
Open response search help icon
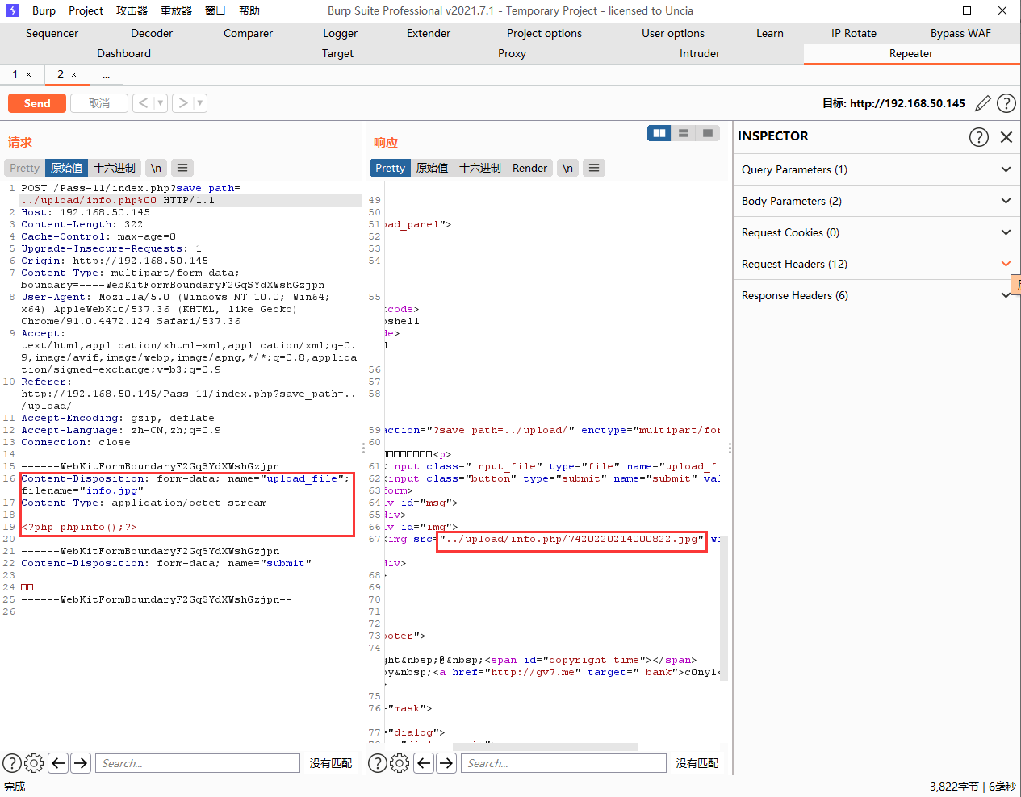378,763
